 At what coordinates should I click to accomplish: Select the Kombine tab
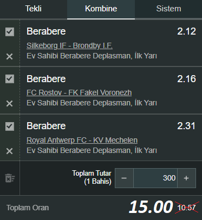(x=101, y=9)
